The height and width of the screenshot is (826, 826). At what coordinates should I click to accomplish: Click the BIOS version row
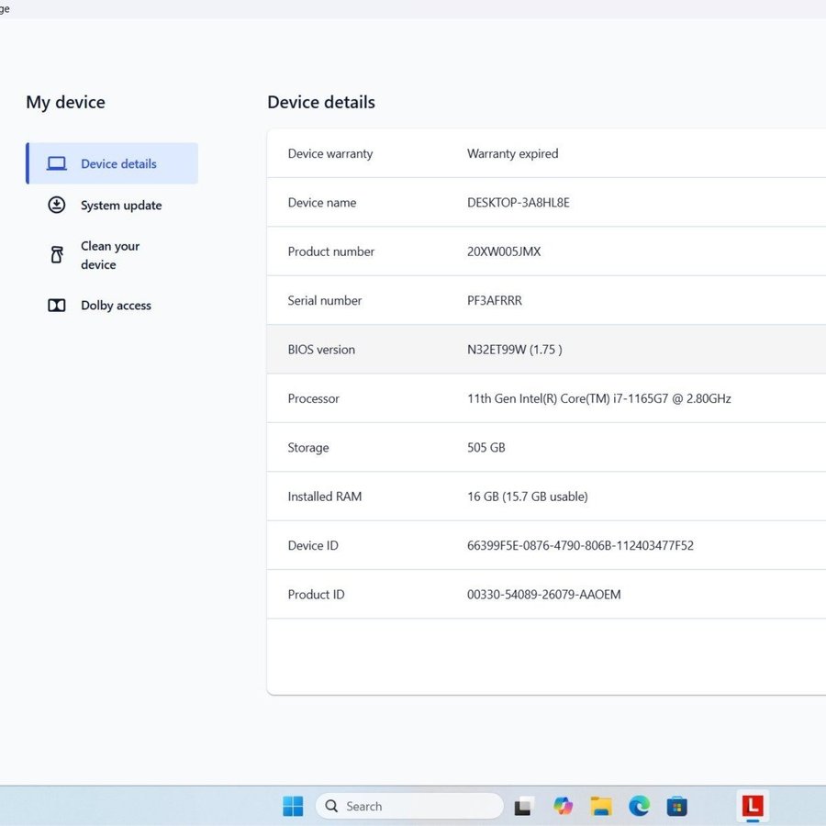546,350
